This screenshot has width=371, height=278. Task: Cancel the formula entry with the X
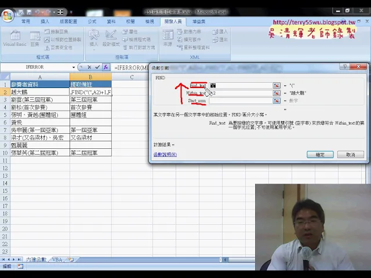89,67
